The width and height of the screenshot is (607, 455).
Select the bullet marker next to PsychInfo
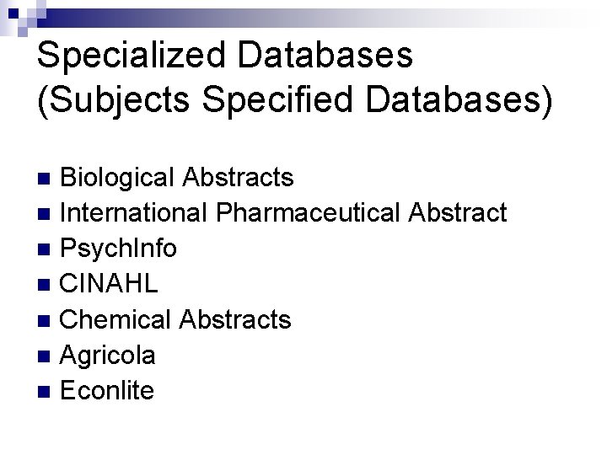(x=44, y=249)
